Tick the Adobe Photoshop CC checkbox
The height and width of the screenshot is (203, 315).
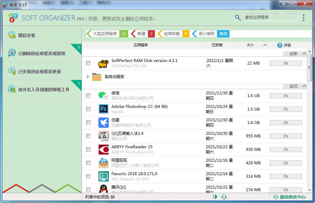tap(88, 109)
